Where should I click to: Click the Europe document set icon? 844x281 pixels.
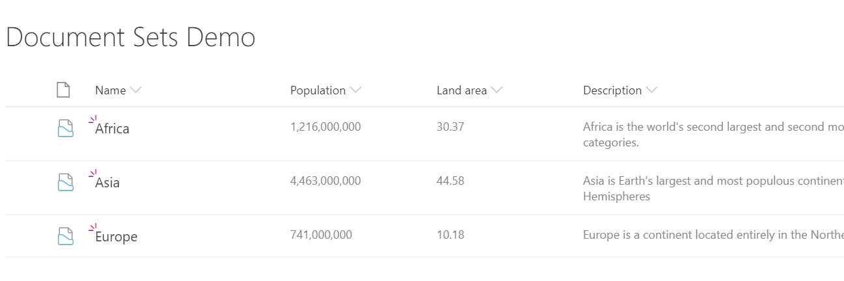tap(63, 236)
